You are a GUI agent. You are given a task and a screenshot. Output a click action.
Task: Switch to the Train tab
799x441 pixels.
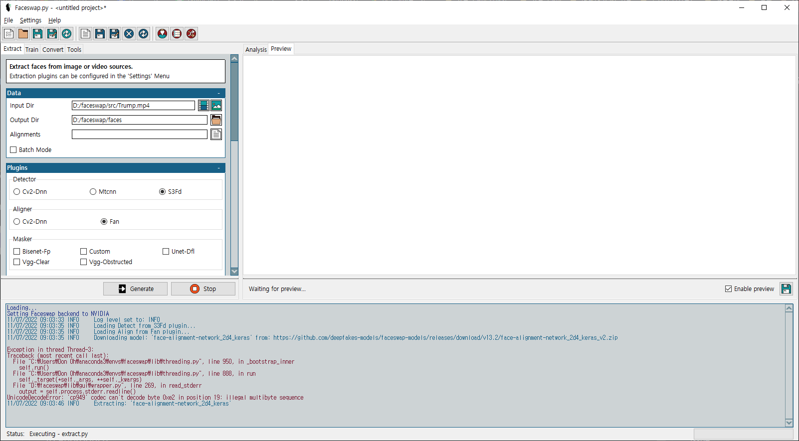click(32, 49)
